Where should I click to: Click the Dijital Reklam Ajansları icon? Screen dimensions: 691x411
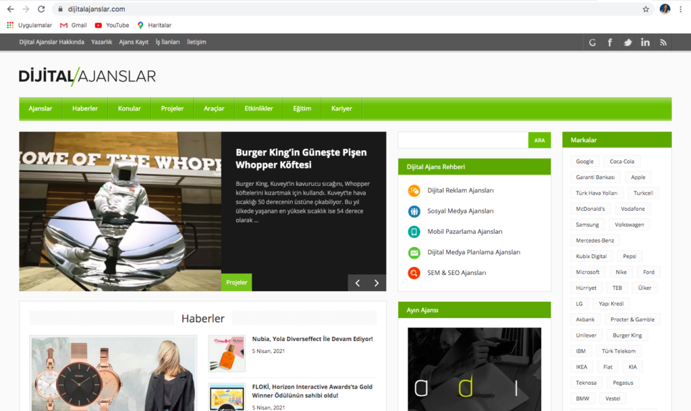tap(414, 191)
